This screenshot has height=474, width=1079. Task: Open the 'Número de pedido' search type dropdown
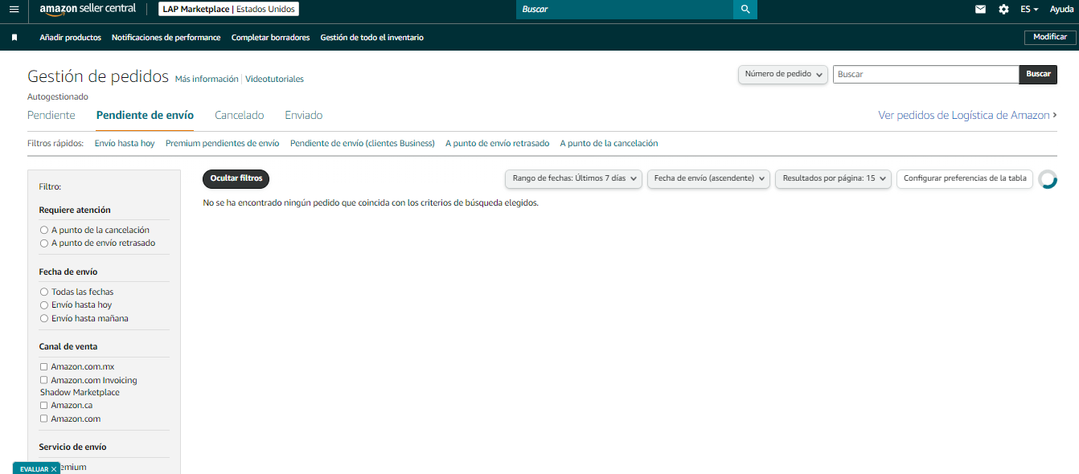[783, 74]
